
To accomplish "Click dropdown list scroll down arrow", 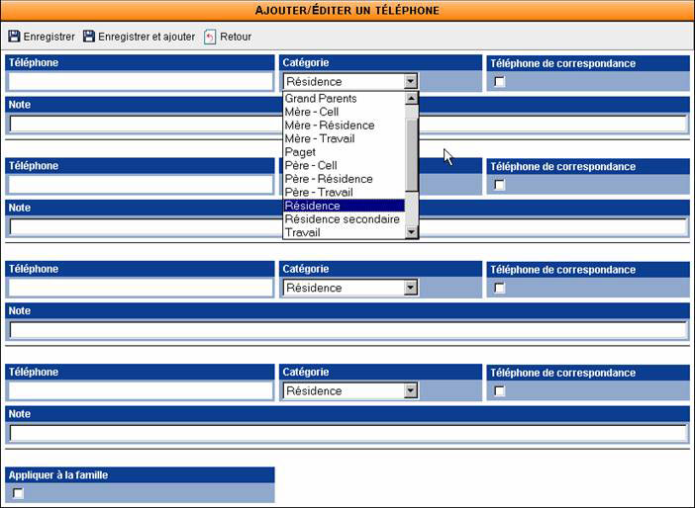I will pos(411,232).
